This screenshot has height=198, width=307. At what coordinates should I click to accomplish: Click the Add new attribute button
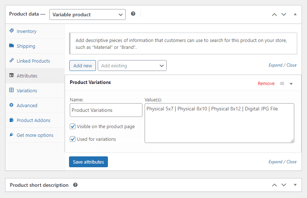82,66
